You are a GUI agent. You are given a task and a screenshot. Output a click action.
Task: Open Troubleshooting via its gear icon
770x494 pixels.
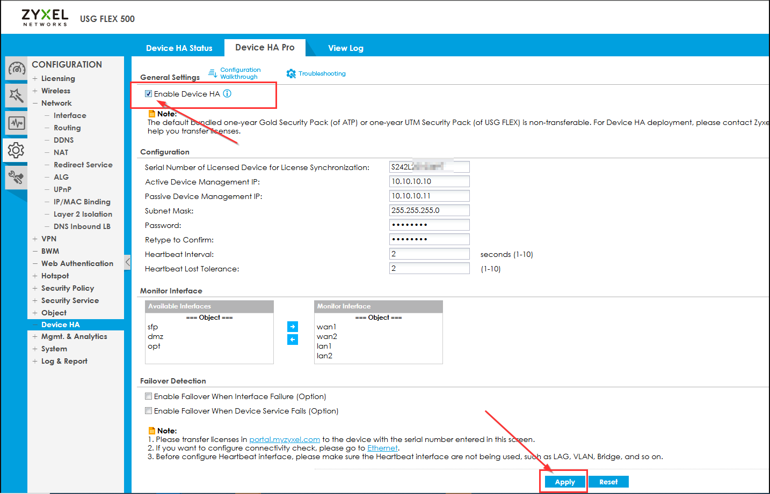tap(291, 74)
